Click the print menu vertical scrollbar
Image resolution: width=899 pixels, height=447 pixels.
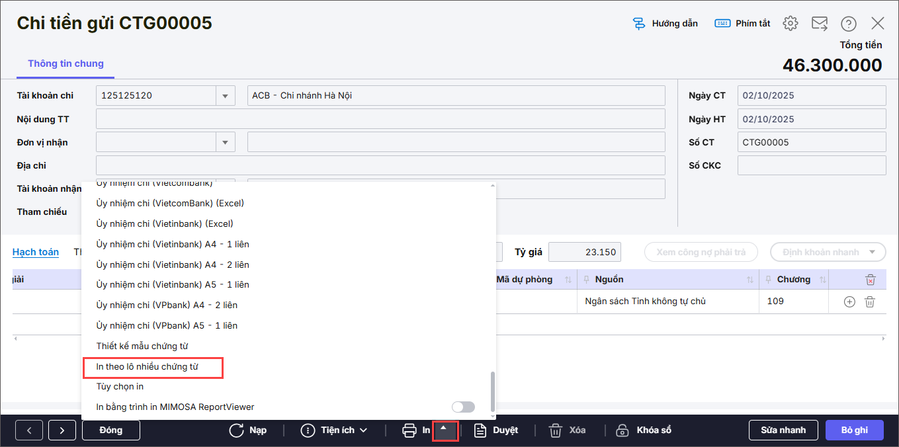[492, 391]
